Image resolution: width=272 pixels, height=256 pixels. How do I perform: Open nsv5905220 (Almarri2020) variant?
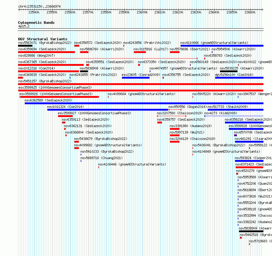tap(214, 94)
